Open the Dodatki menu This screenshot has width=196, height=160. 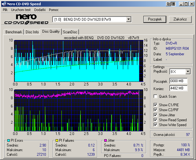click(x=40, y=10)
